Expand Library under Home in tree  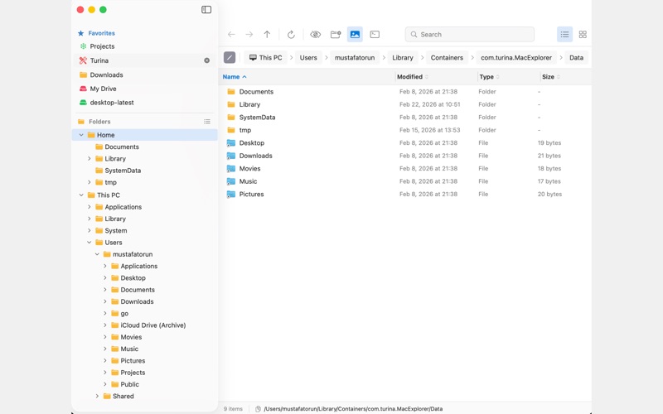coord(90,159)
